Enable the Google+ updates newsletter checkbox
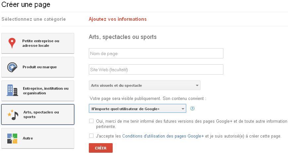 coord(91,121)
